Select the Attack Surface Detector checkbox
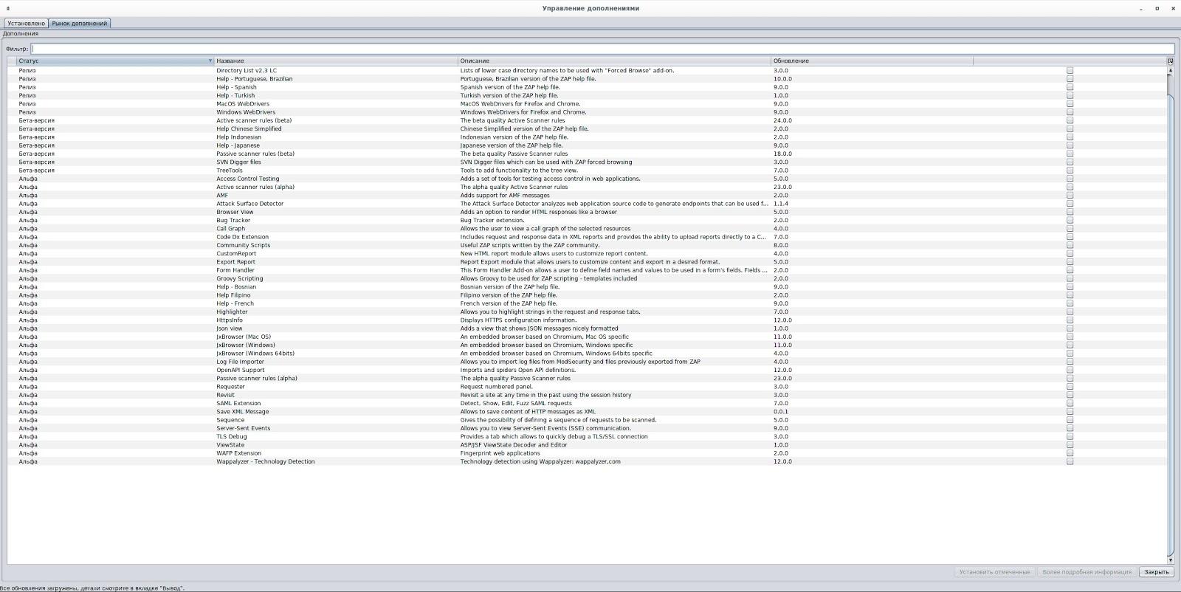The image size is (1181, 592). [1070, 204]
